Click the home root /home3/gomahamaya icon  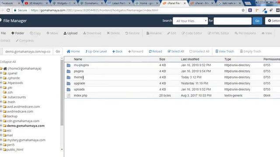point(5,68)
